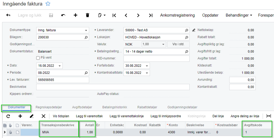Click Angre deling av linje

point(245,116)
